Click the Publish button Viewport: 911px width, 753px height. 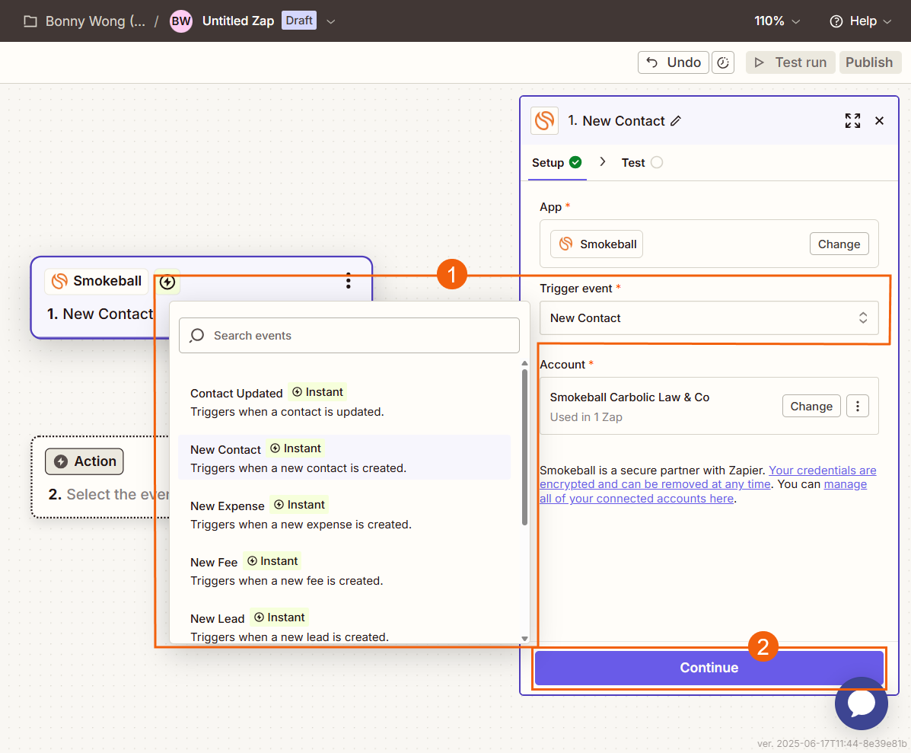pos(869,62)
